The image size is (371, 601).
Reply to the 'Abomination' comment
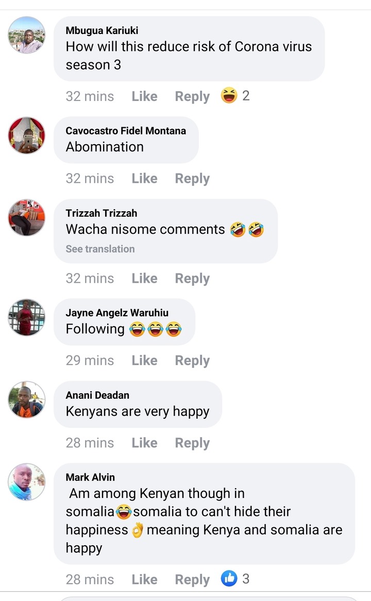pos(192,179)
